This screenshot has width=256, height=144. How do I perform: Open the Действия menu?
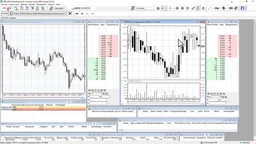[24, 4]
